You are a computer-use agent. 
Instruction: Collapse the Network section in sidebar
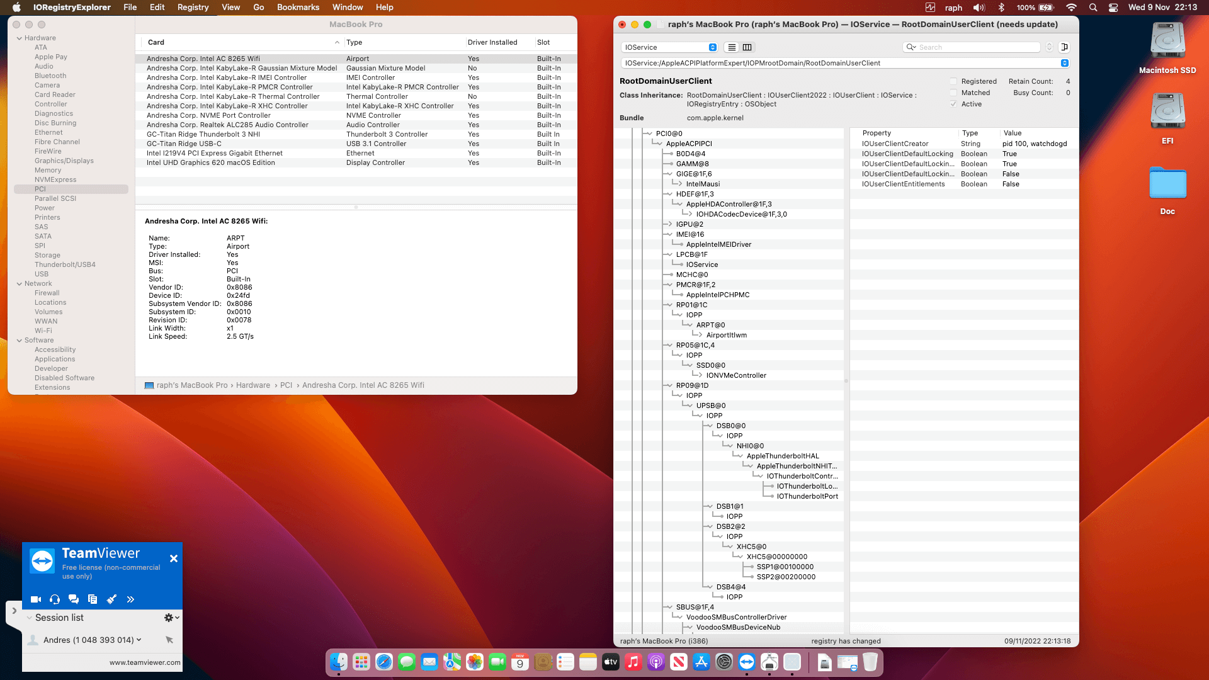coord(20,284)
